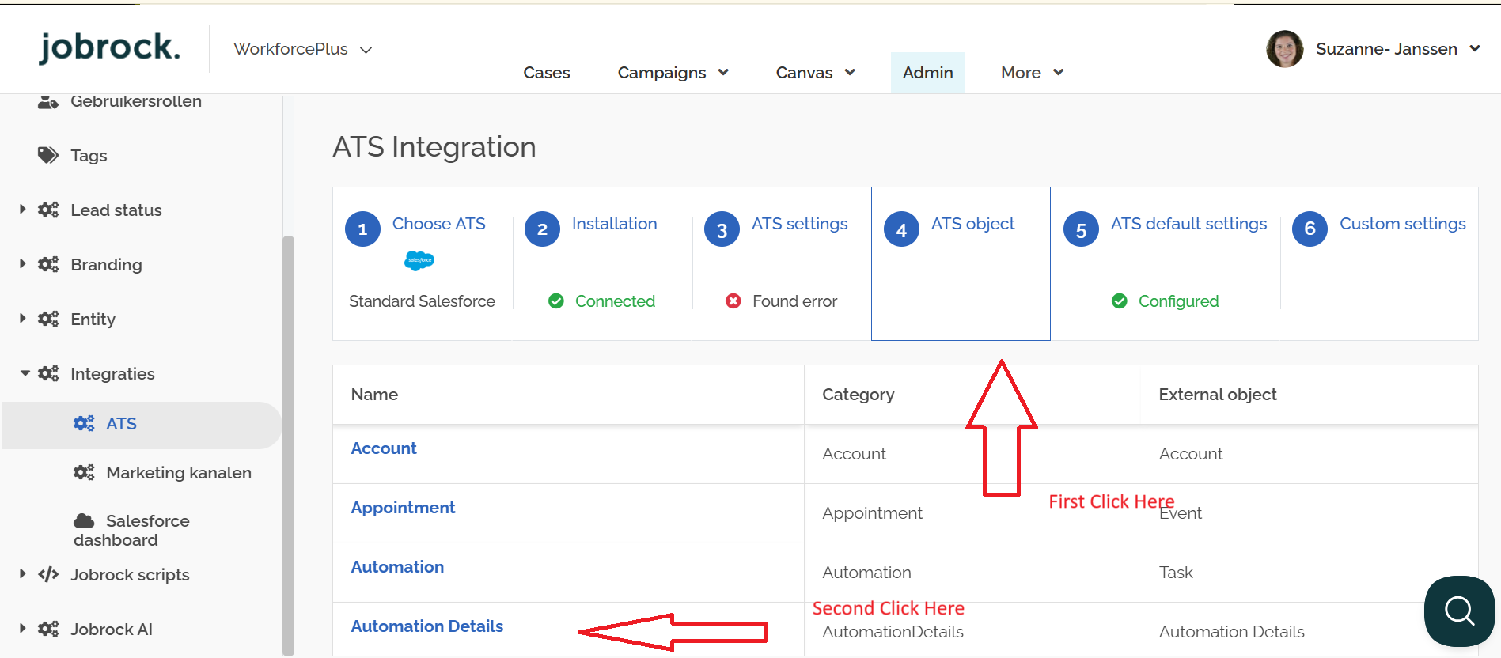
Task: Open the user menu chevron beside Suzanne- Janssen
Action: coord(1475,49)
